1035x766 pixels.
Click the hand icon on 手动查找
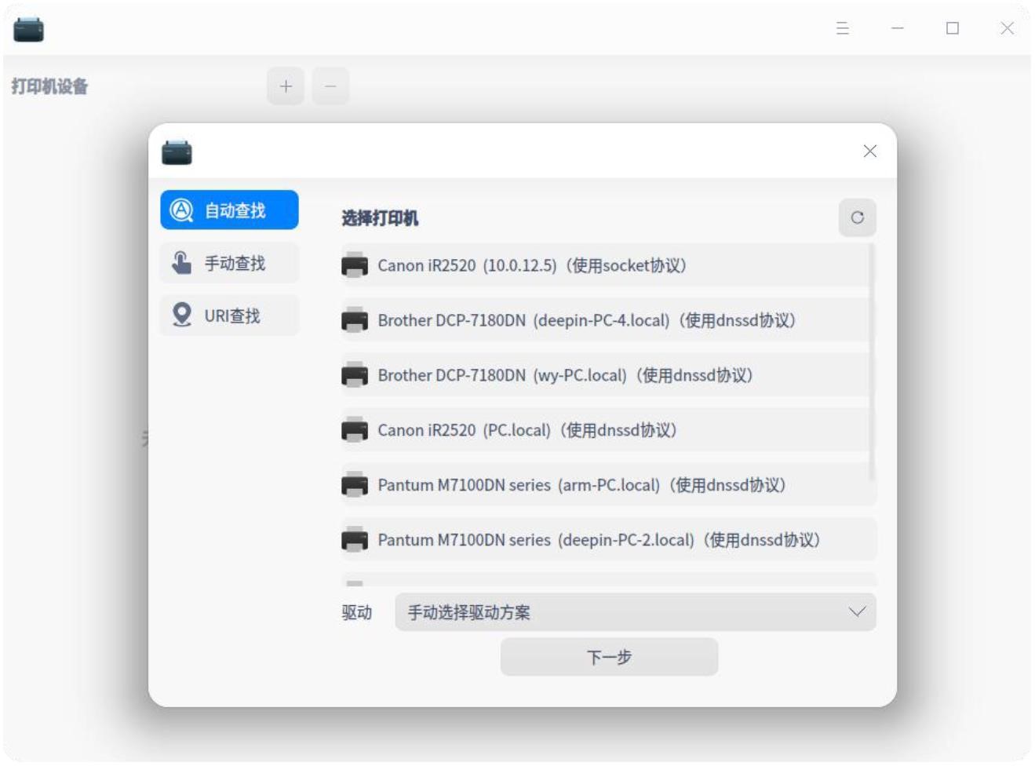[180, 261]
